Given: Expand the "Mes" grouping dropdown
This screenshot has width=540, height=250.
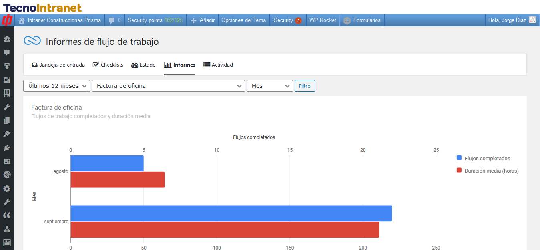Looking at the screenshot, I should 269,86.
